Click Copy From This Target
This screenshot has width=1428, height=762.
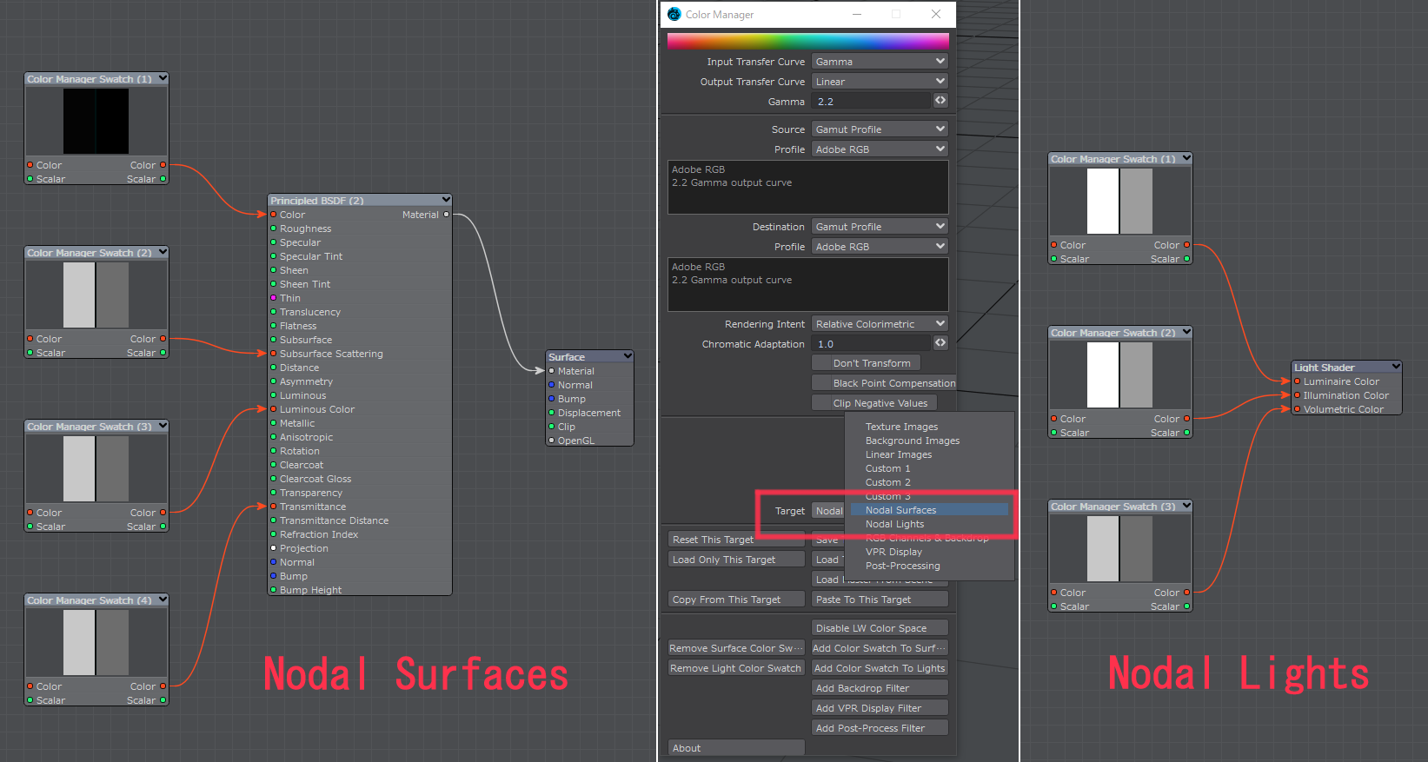[x=736, y=600]
